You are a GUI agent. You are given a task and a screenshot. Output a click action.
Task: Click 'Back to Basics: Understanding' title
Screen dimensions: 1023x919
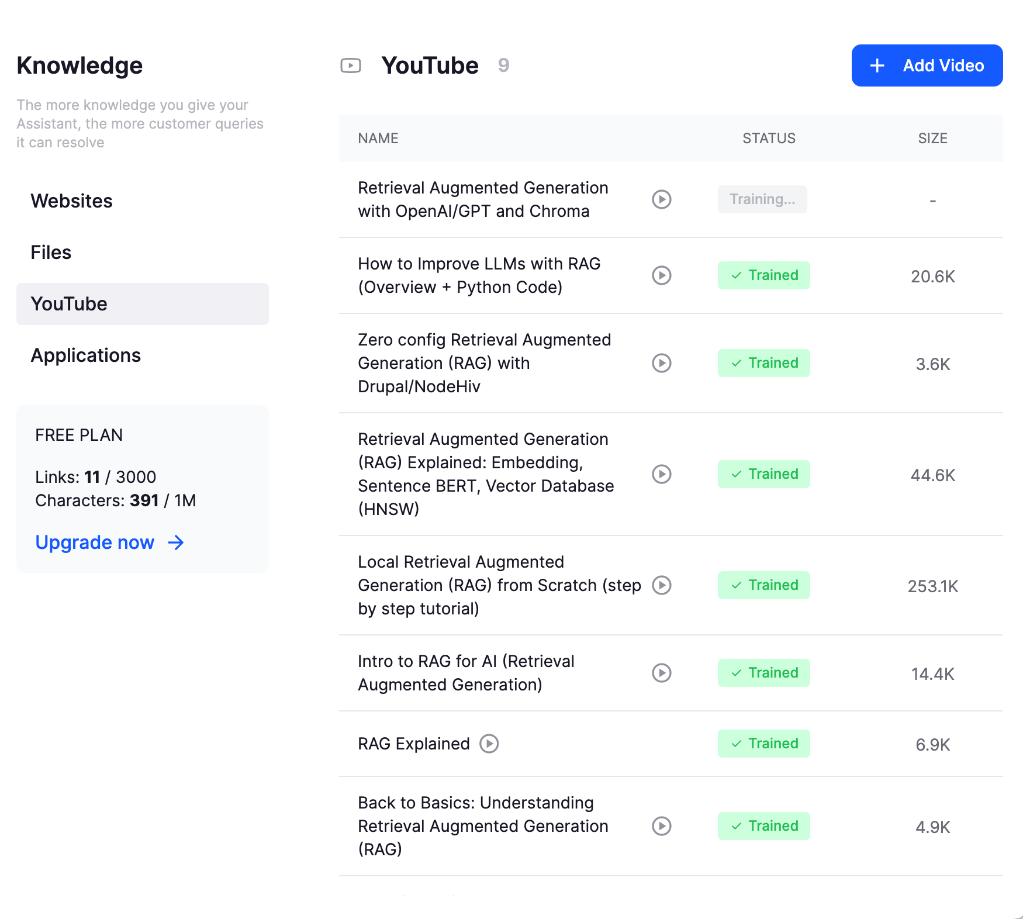tap(483, 826)
